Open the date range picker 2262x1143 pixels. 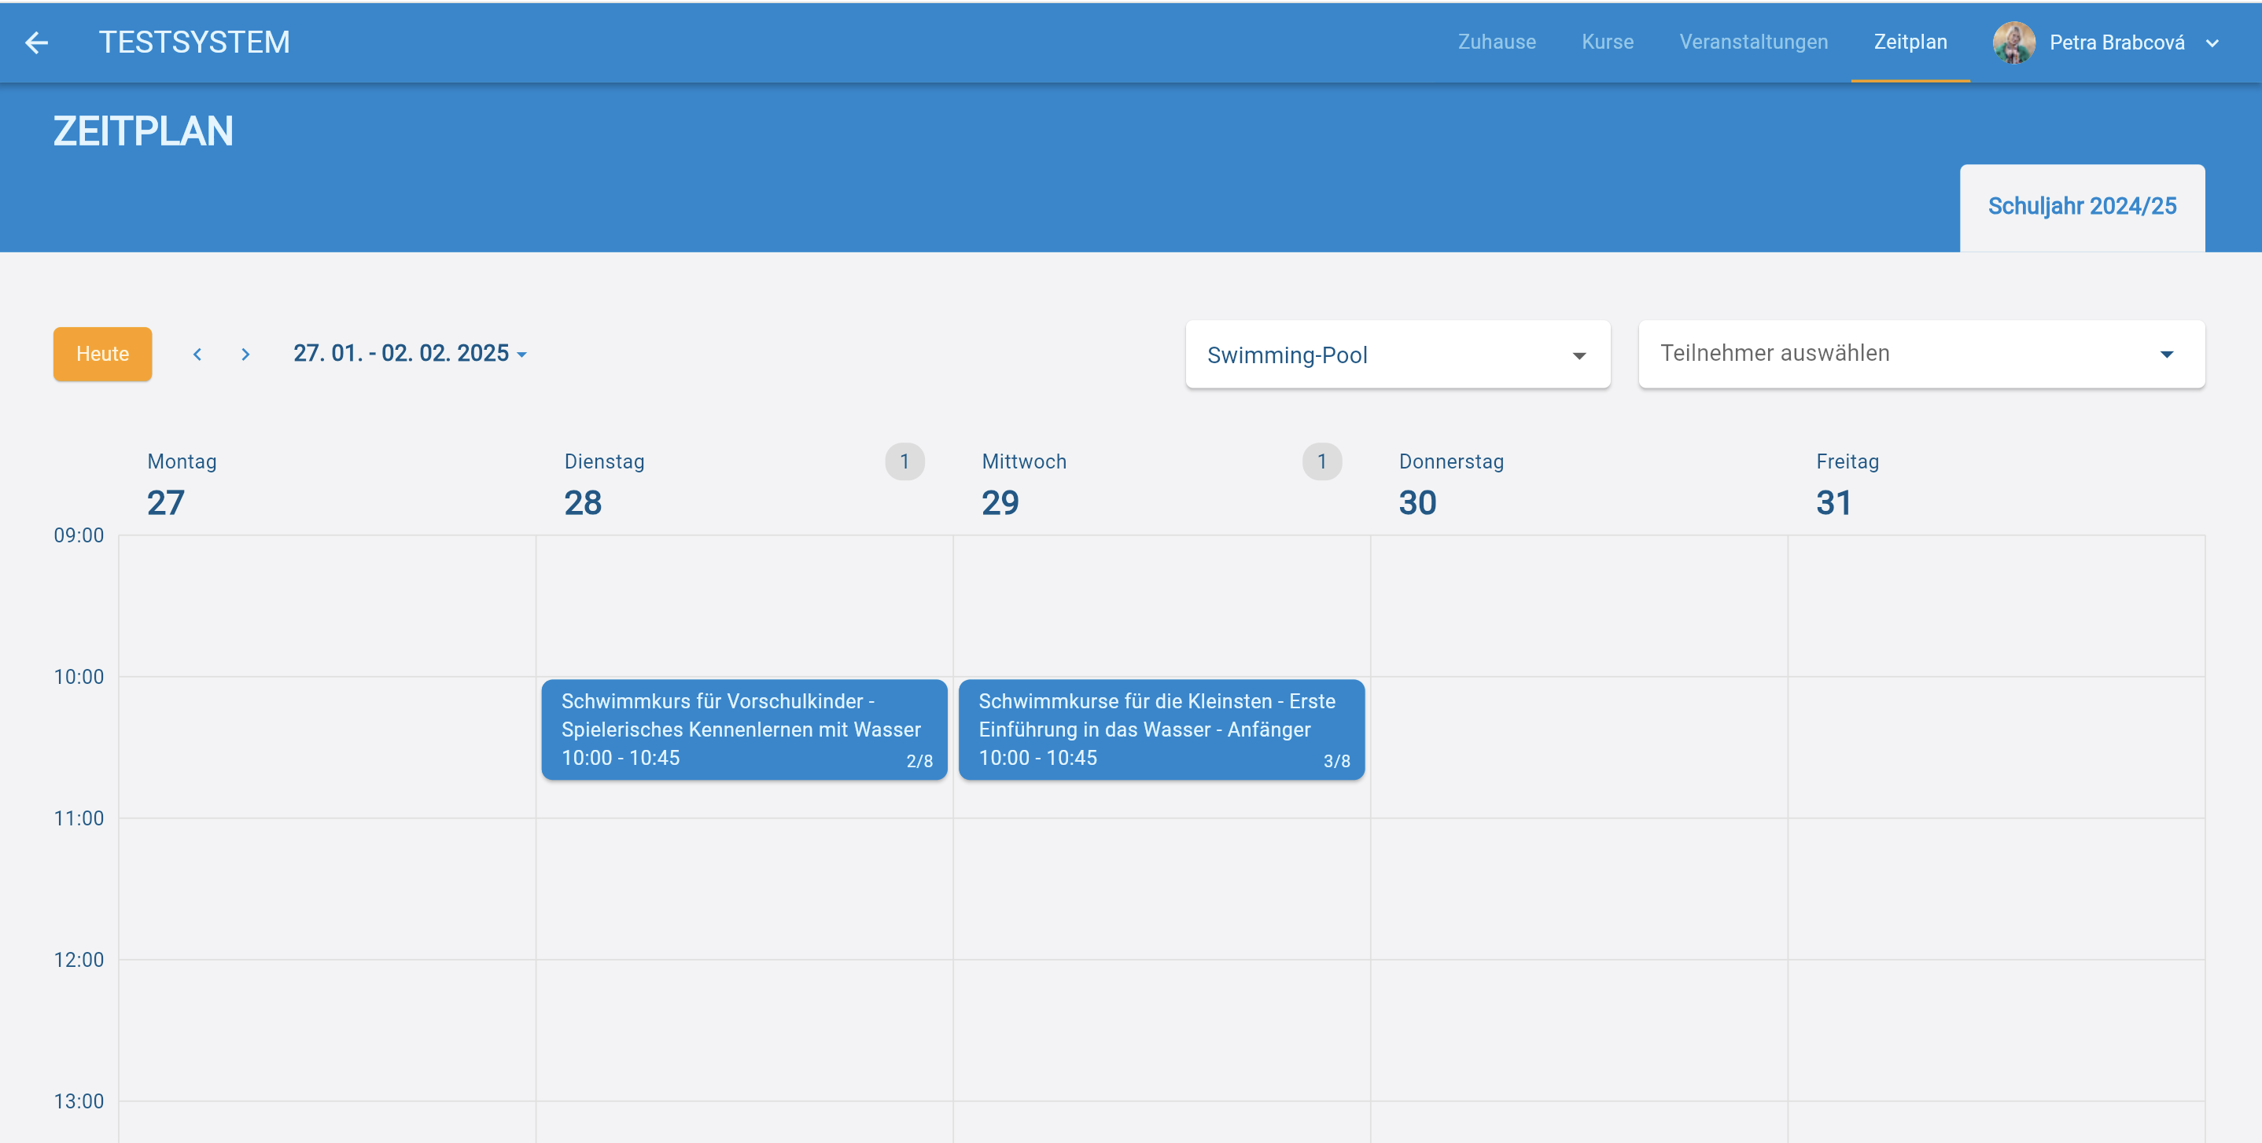click(x=409, y=354)
